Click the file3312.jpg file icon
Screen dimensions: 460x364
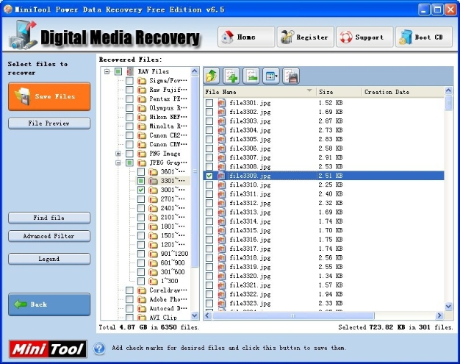(x=222, y=203)
